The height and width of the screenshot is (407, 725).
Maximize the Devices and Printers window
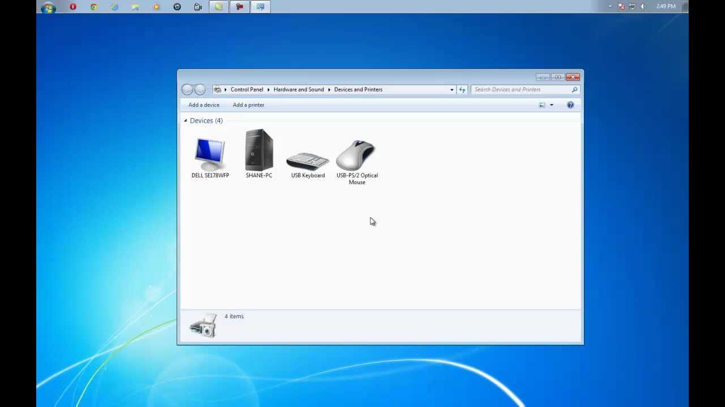pos(558,77)
